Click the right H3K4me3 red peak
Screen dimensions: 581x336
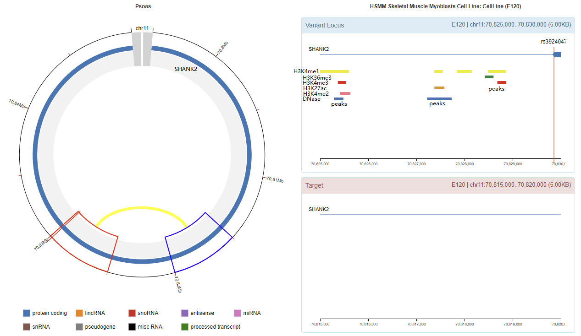[502, 82]
